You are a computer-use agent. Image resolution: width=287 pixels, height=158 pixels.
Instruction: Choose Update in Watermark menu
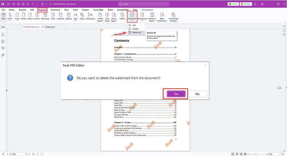(x=136, y=29)
